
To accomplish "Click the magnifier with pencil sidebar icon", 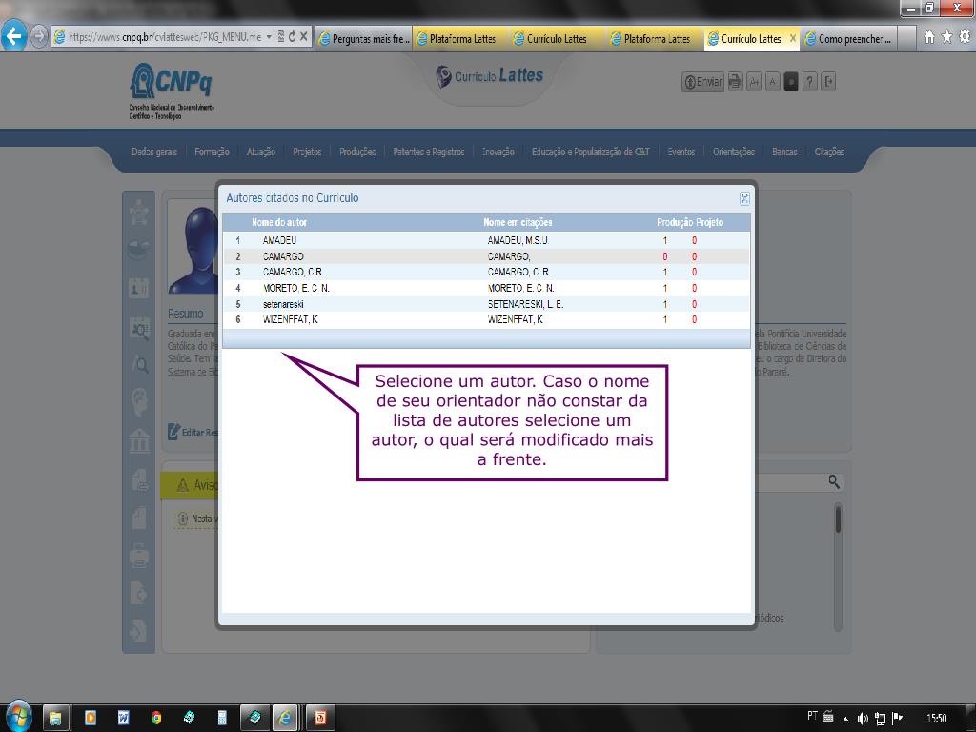I will click(x=139, y=363).
